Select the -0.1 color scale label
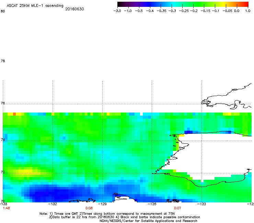 [x=216, y=11]
